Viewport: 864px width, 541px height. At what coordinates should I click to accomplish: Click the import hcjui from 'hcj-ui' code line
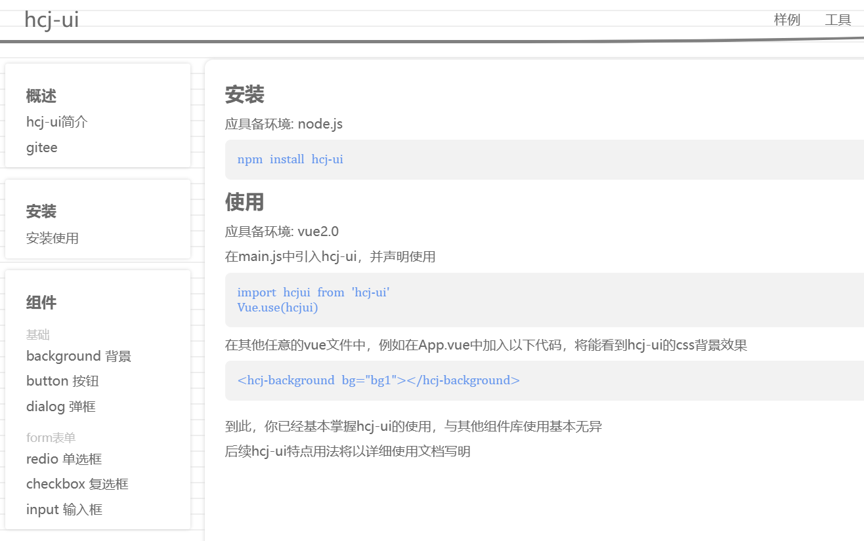(x=314, y=292)
